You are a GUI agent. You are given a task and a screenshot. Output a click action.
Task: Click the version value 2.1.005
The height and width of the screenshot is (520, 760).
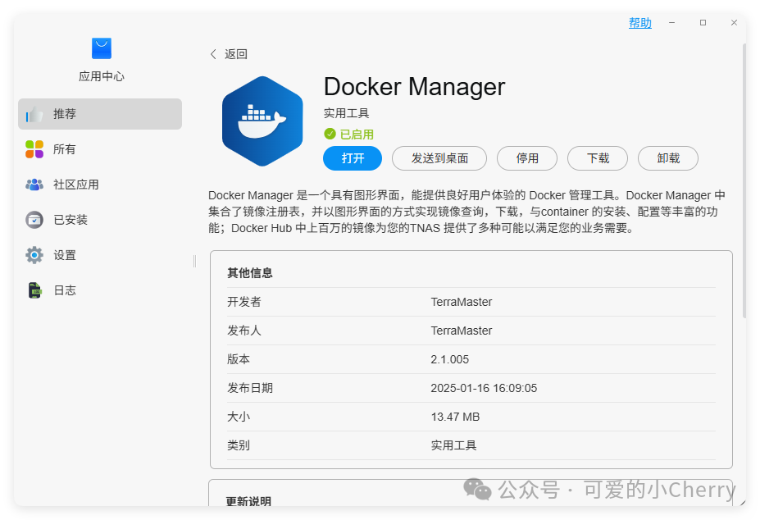tap(450, 359)
